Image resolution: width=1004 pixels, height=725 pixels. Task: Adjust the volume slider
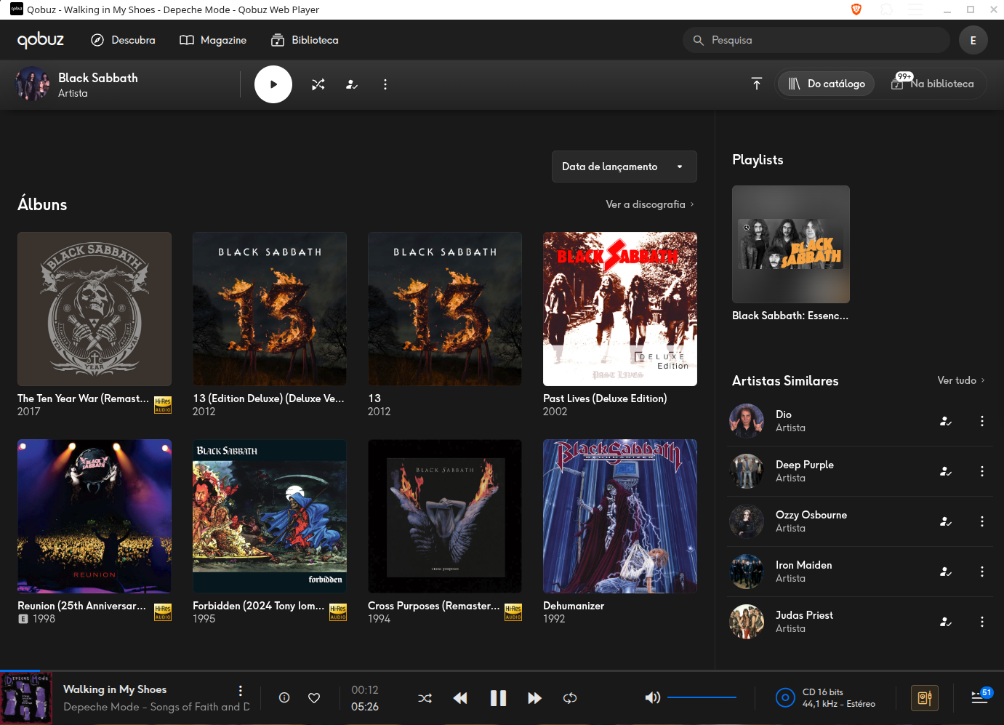[x=702, y=697]
